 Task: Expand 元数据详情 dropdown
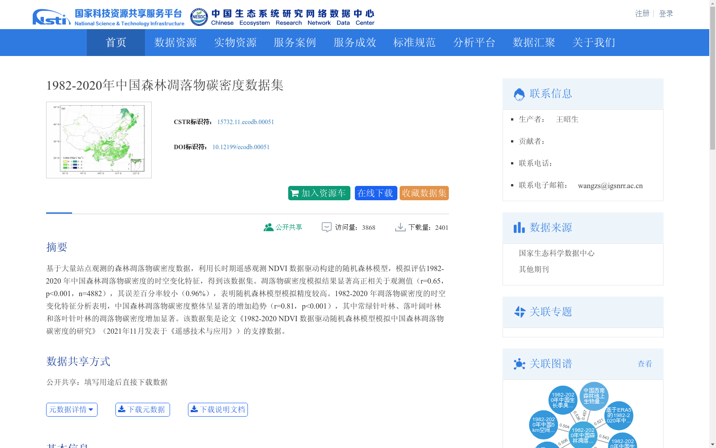tap(72, 409)
